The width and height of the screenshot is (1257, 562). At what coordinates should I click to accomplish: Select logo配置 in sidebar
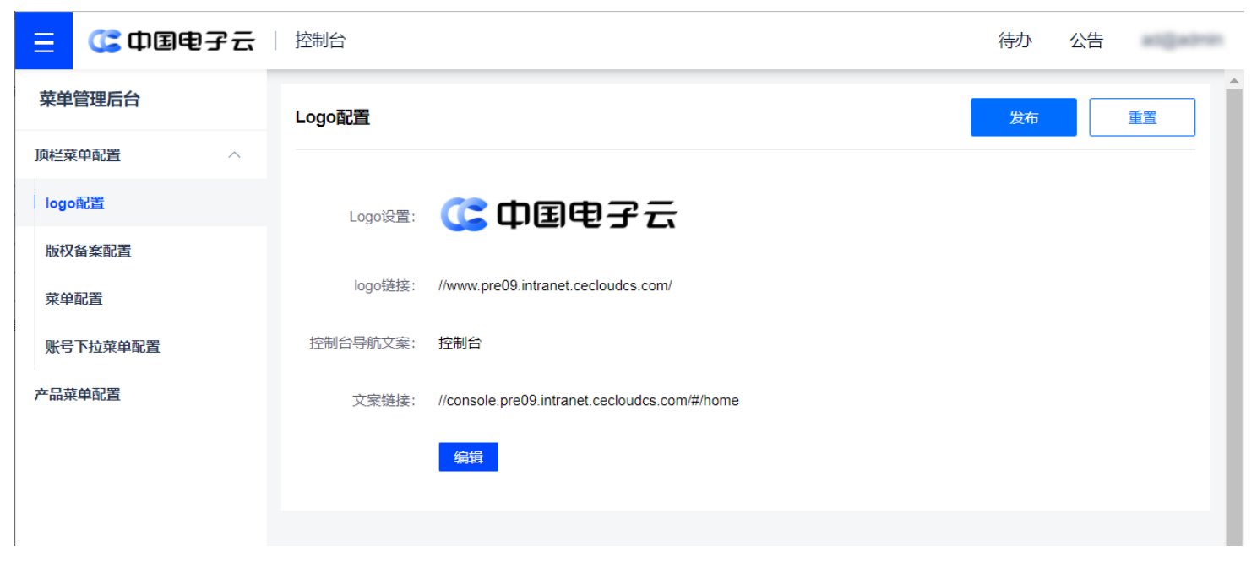(141, 203)
